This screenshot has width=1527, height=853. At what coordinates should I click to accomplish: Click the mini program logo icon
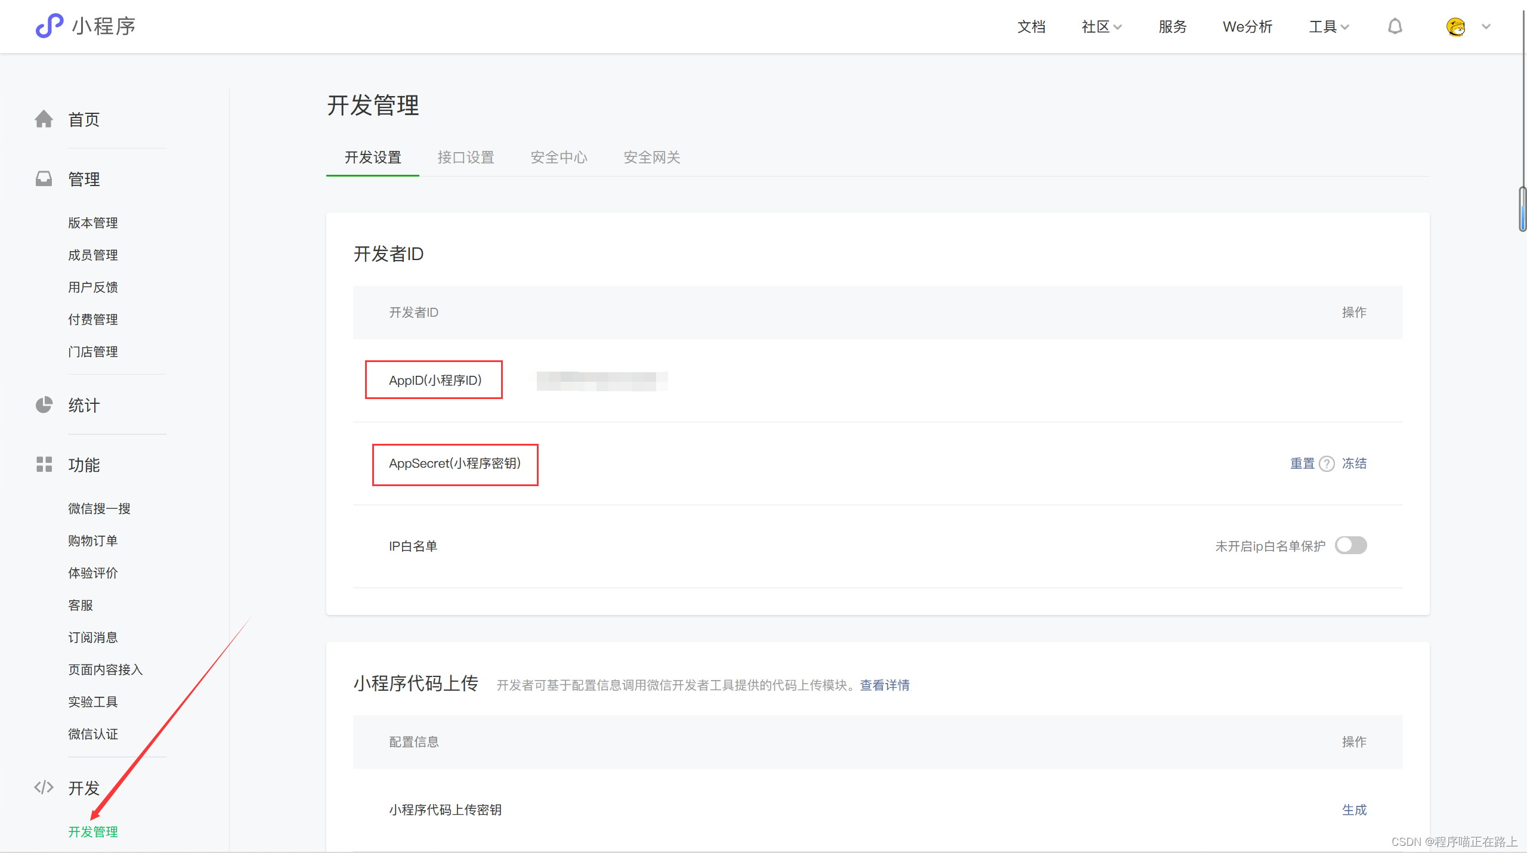pyautogui.click(x=49, y=26)
